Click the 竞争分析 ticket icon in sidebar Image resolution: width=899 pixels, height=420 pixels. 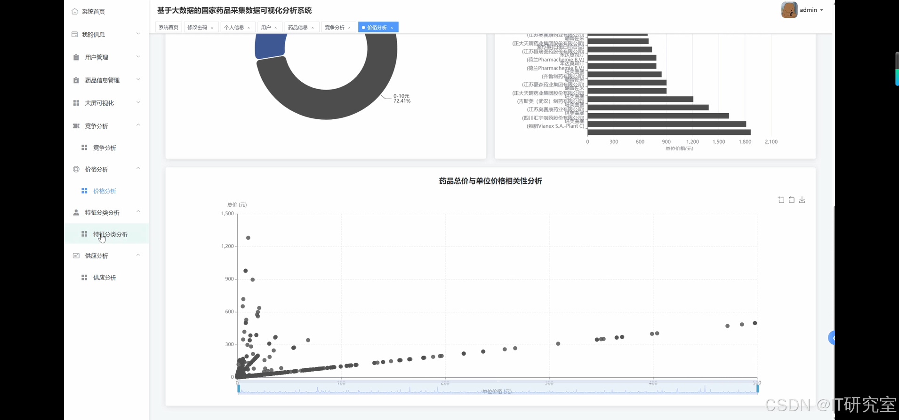click(x=76, y=126)
